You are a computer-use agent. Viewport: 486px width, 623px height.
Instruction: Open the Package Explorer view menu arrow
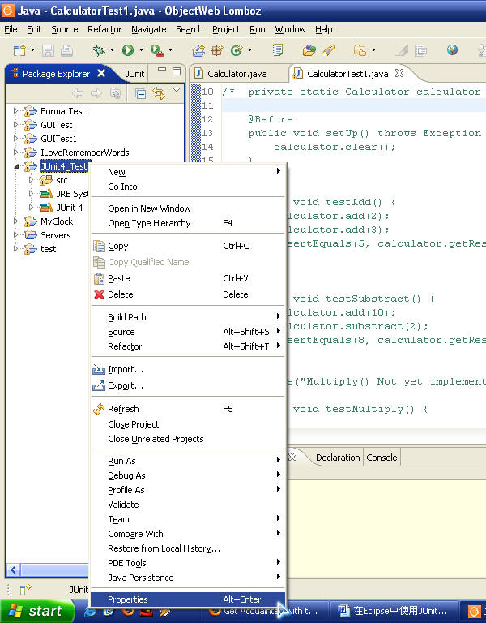click(177, 91)
